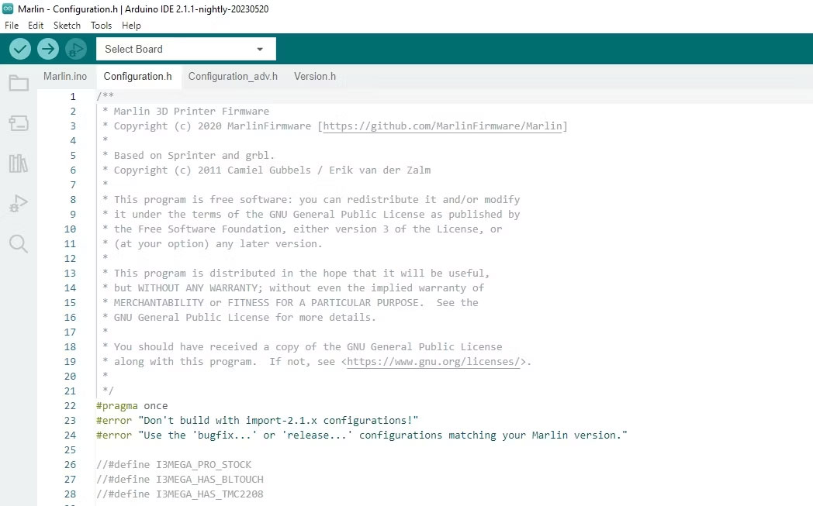Click line number 22 in the gutter

[70, 406]
